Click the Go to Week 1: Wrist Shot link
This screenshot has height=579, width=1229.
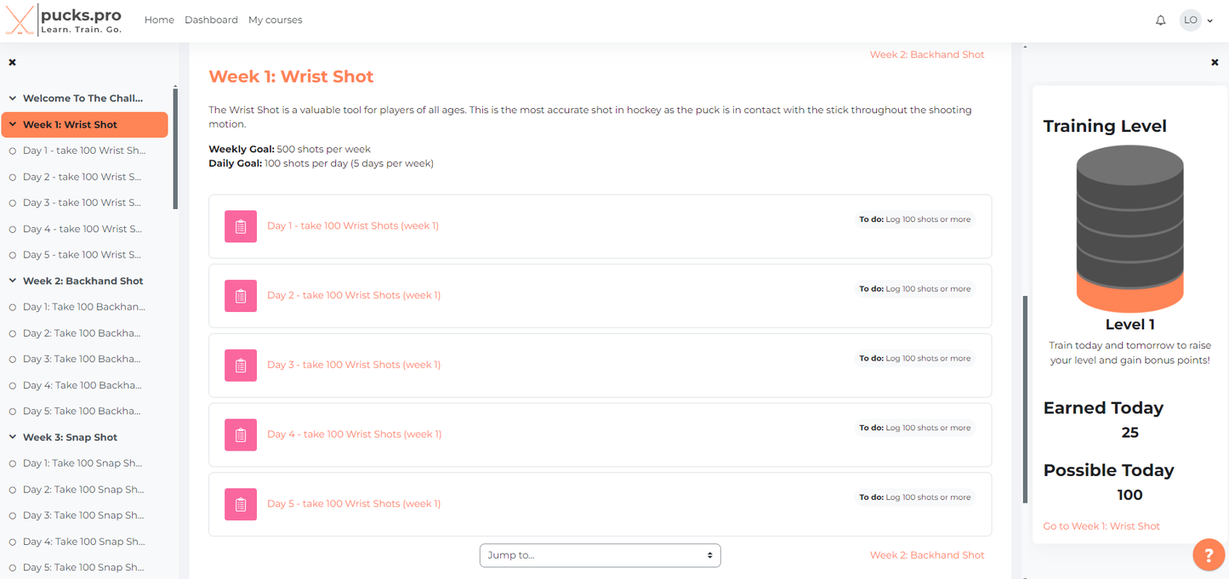pos(1101,526)
